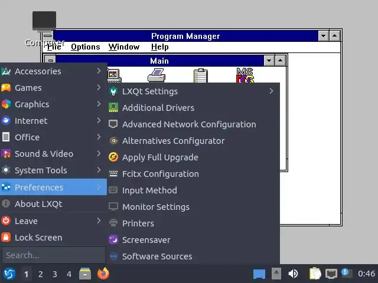Click the Leave power icon
The image size is (378, 283).
[6, 221]
